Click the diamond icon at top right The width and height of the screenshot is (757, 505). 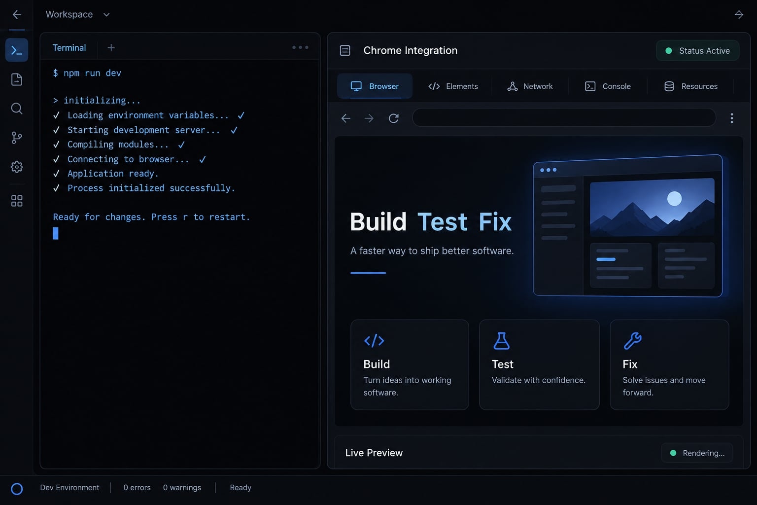pyautogui.click(x=739, y=14)
